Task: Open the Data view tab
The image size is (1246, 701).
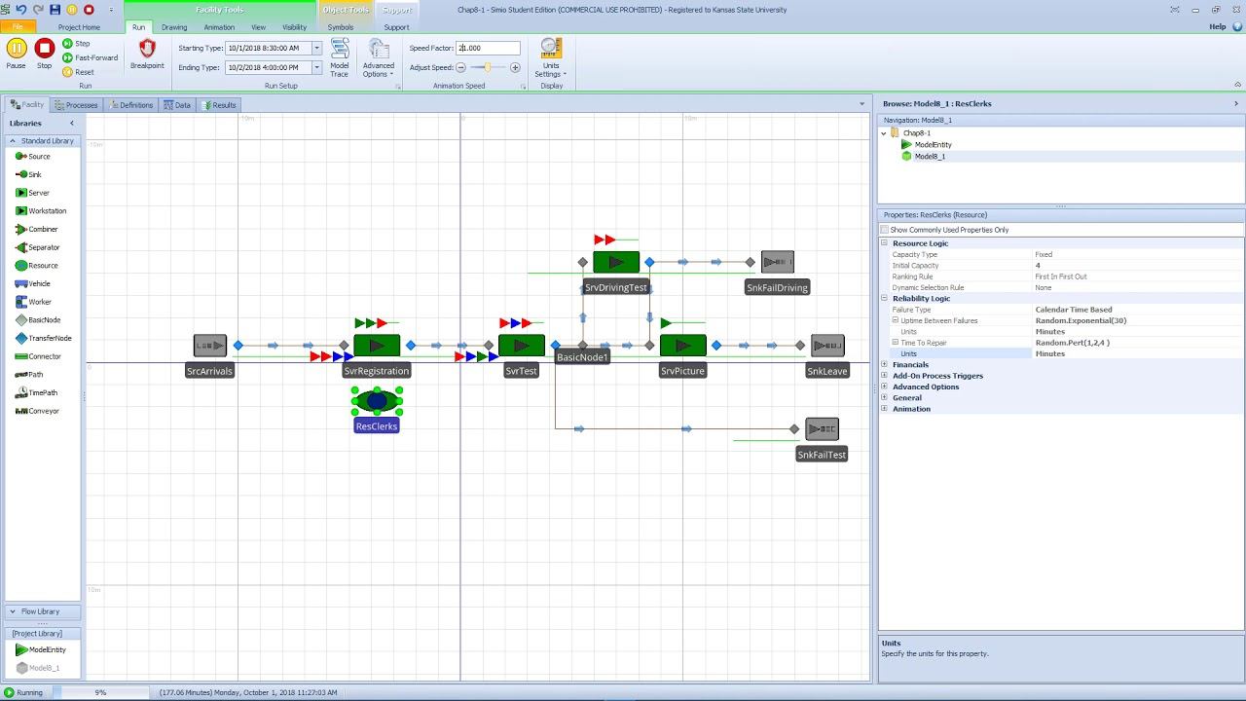Action: [178, 105]
